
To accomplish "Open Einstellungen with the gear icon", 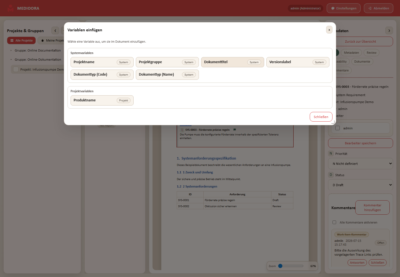I will click(333, 8).
